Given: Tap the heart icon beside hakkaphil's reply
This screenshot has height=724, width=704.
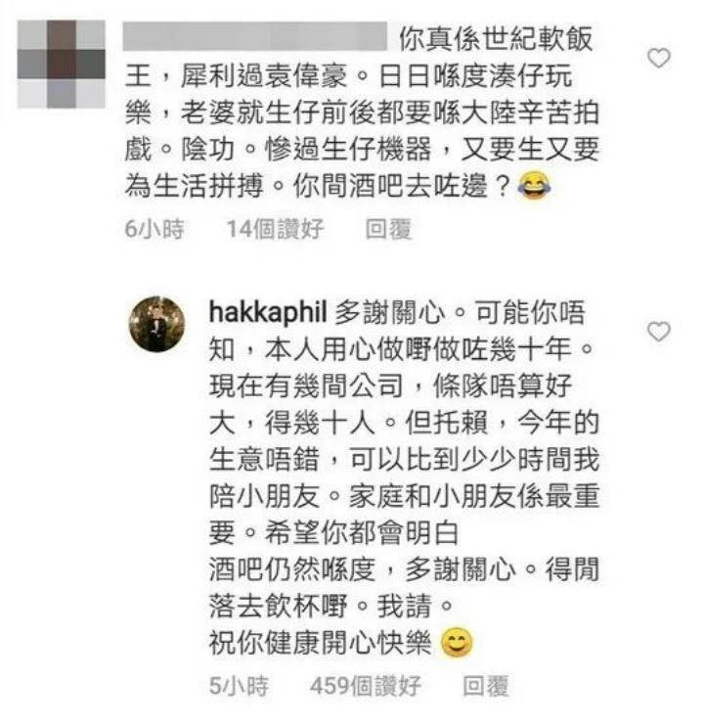Looking at the screenshot, I should (659, 332).
